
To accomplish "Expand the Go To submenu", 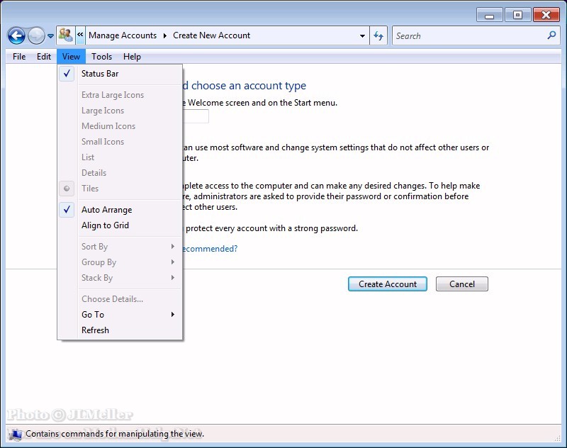I will click(120, 315).
